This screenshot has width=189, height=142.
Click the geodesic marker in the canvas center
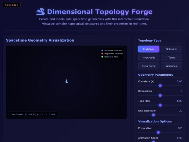coord(66,81)
